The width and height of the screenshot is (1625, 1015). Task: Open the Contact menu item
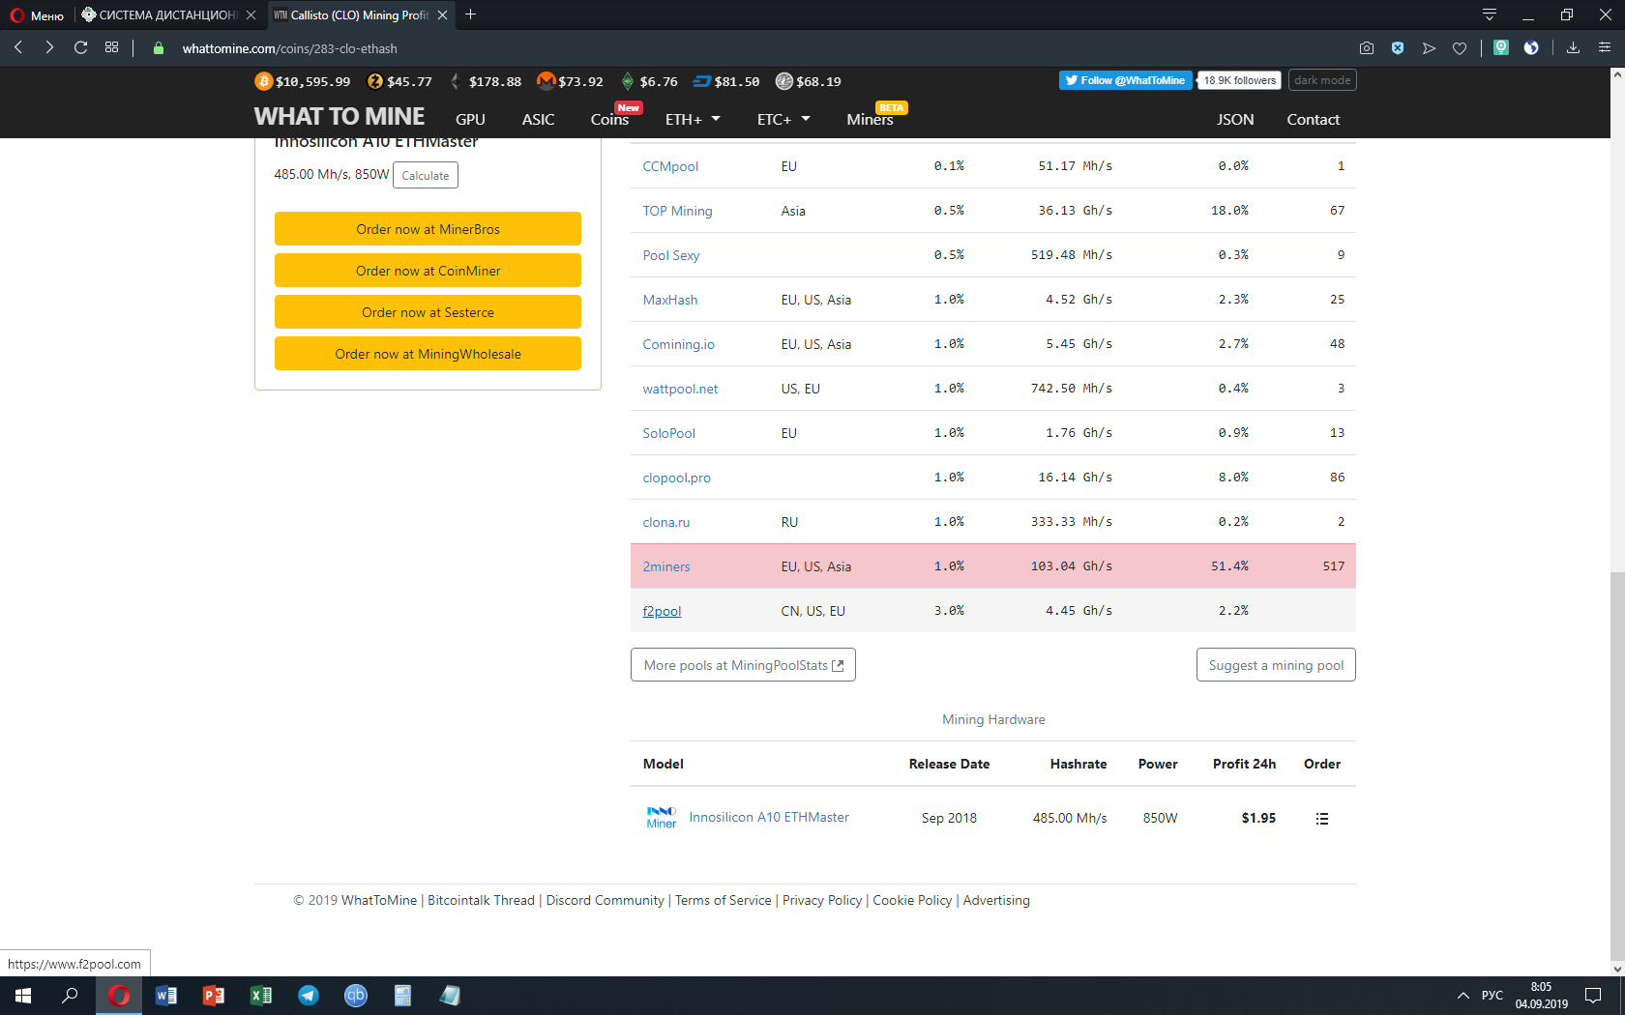[1313, 119]
